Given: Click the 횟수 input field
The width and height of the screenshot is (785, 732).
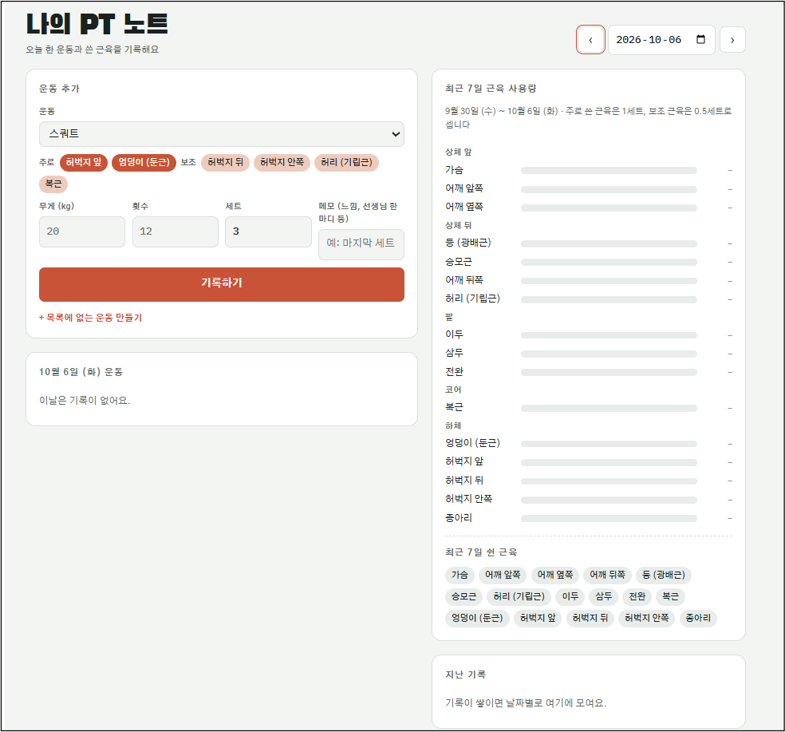Looking at the screenshot, I should click(x=176, y=231).
